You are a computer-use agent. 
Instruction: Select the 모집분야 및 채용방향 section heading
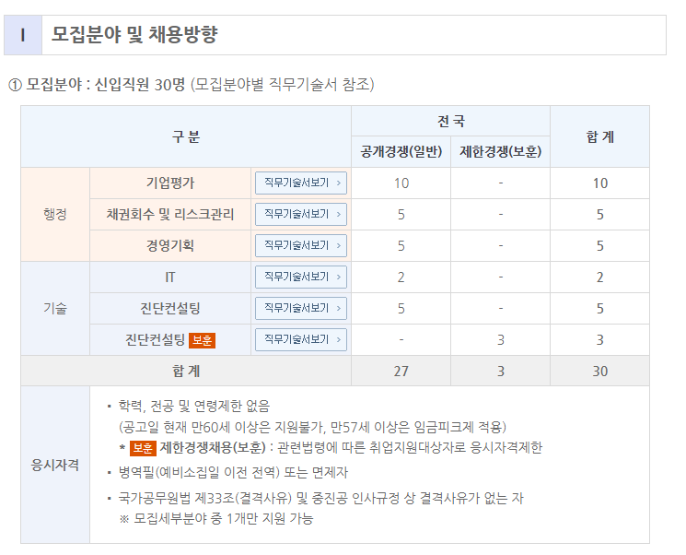[x=134, y=36]
